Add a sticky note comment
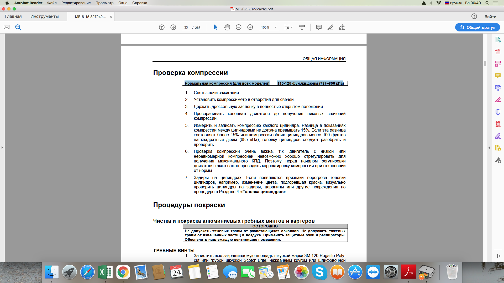This screenshot has height=283, width=504. pos(319,27)
